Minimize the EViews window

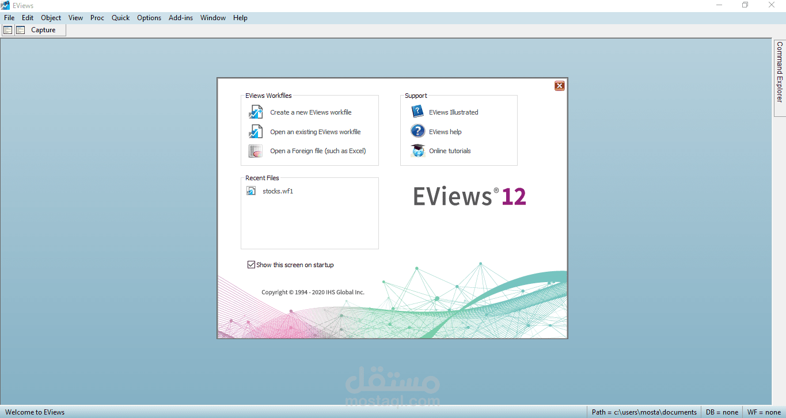point(719,5)
